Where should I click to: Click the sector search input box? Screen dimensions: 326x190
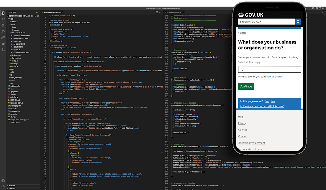point(269,69)
